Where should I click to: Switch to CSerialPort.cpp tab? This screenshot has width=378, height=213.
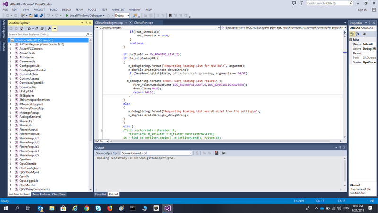pyautogui.click(x=144, y=23)
